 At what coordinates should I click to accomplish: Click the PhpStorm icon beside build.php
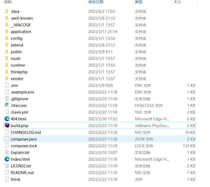click(7, 125)
